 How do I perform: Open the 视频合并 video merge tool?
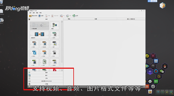point(39,35)
